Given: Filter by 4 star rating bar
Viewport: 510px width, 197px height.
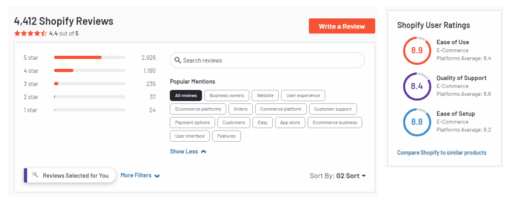Looking at the screenshot, I should tap(90, 70).
